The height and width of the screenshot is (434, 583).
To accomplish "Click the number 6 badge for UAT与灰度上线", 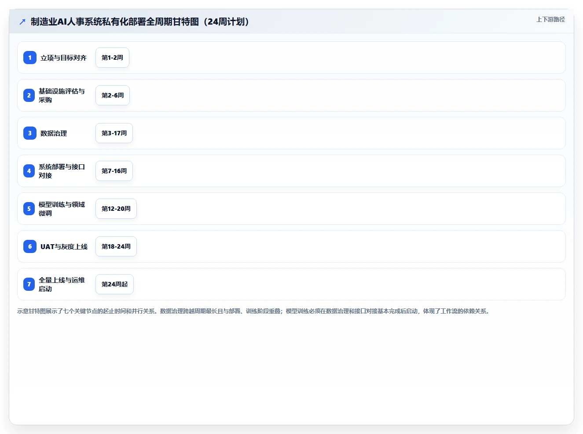I will click(x=30, y=246).
